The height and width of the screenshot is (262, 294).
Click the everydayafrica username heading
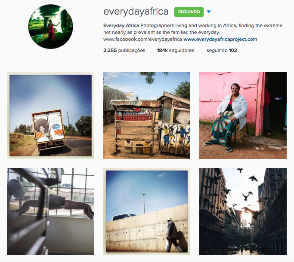[x=136, y=12]
